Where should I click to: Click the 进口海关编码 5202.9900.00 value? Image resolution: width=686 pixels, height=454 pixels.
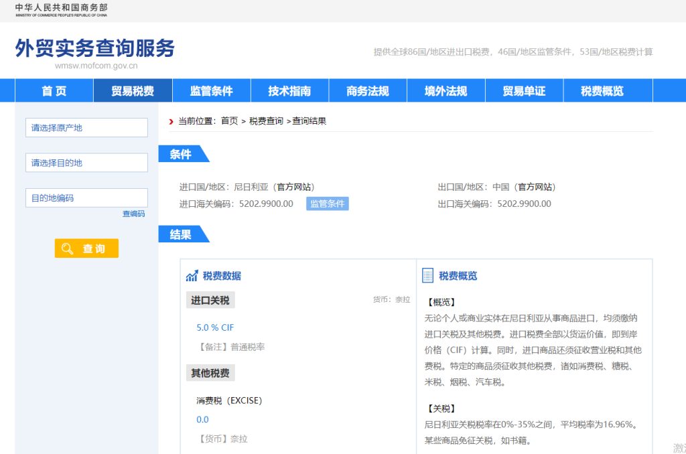[266, 204]
